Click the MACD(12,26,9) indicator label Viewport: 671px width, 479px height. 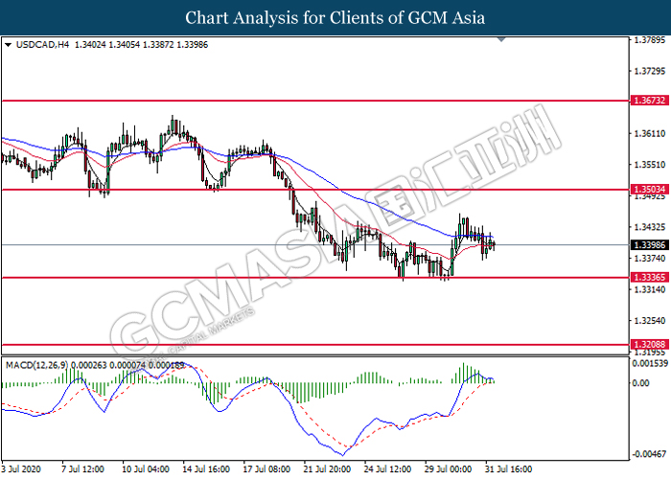[36, 365]
